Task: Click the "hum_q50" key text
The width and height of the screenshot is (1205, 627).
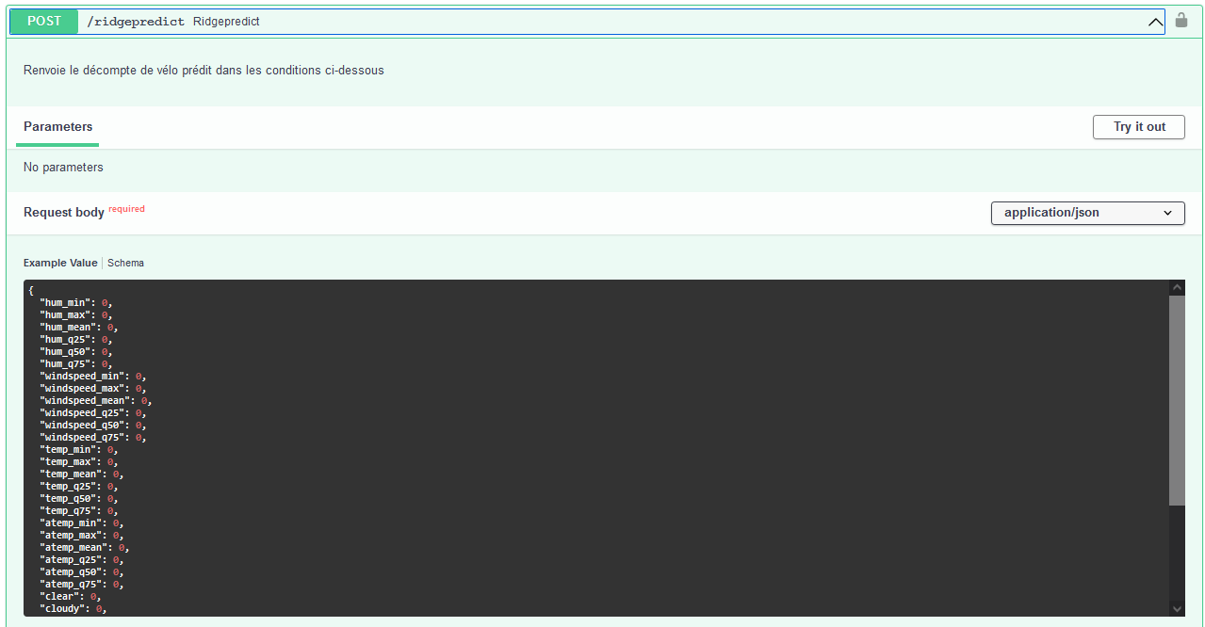Action: 65,352
